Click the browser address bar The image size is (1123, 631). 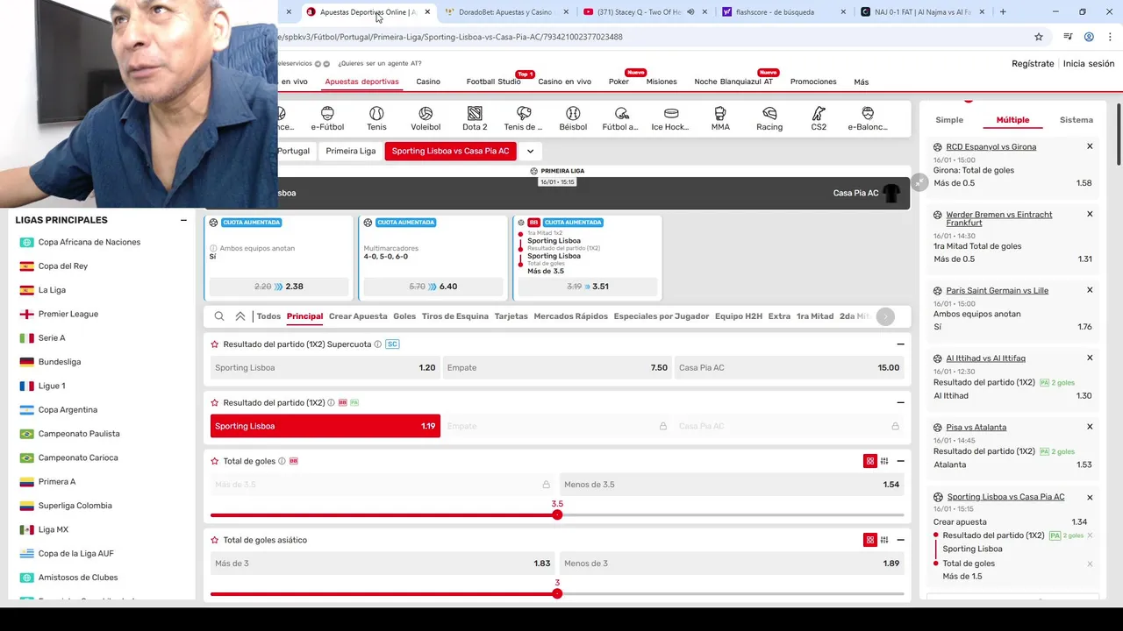point(649,37)
